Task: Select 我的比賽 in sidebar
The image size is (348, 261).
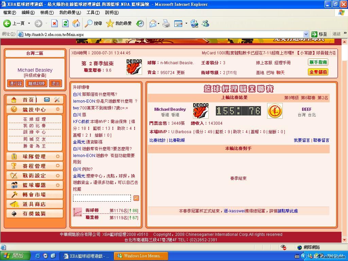Action: pos(35,126)
